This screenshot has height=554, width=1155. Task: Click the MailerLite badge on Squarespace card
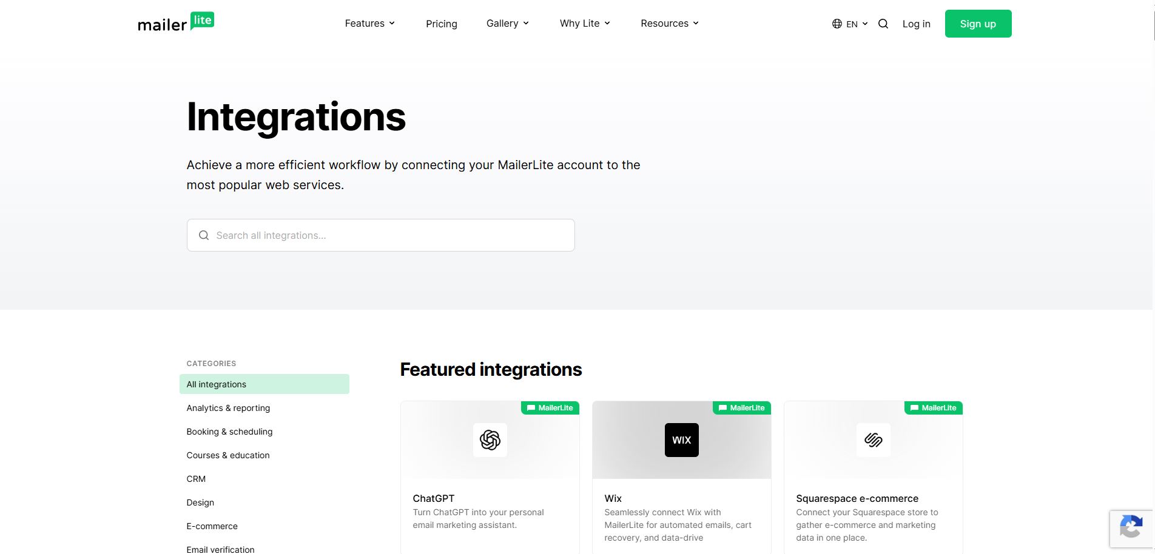pyautogui.click(x=934, y=408)
